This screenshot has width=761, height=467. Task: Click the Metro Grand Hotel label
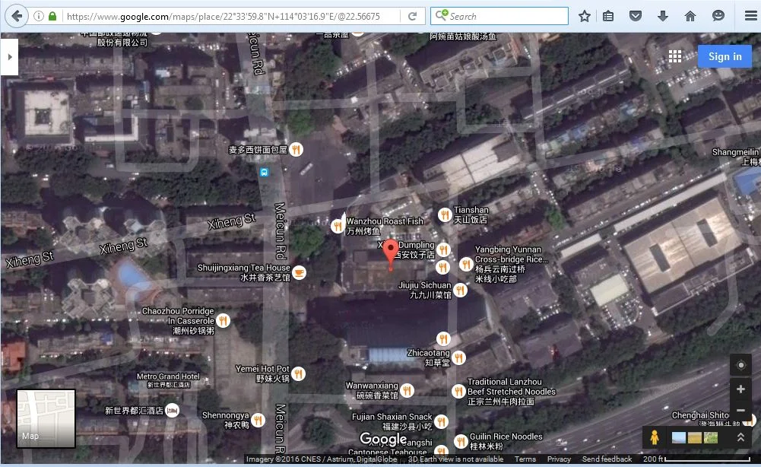[168, 380]
